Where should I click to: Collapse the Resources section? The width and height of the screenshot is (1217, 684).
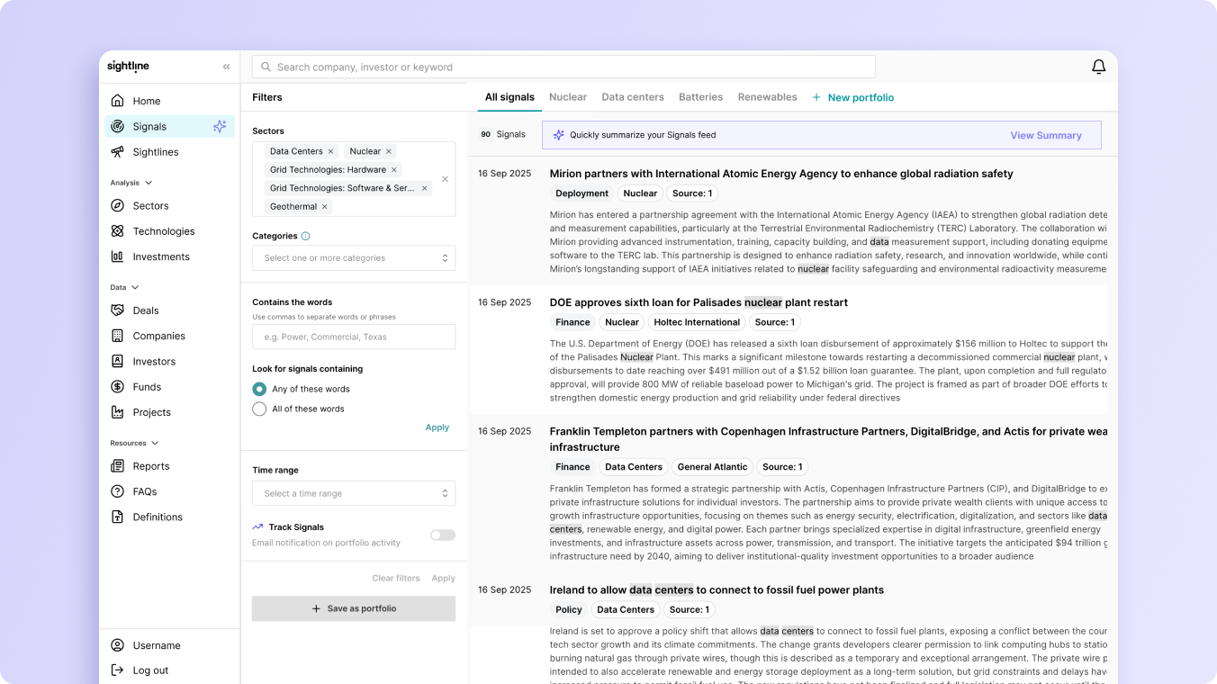[155, 443]
